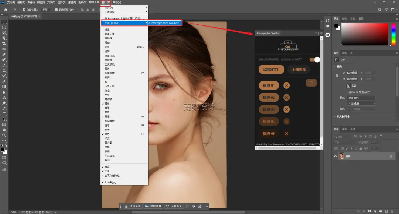Click the Home icon in options bar
The height and width of the screenshot is (214, 399).
click(6, 10)
